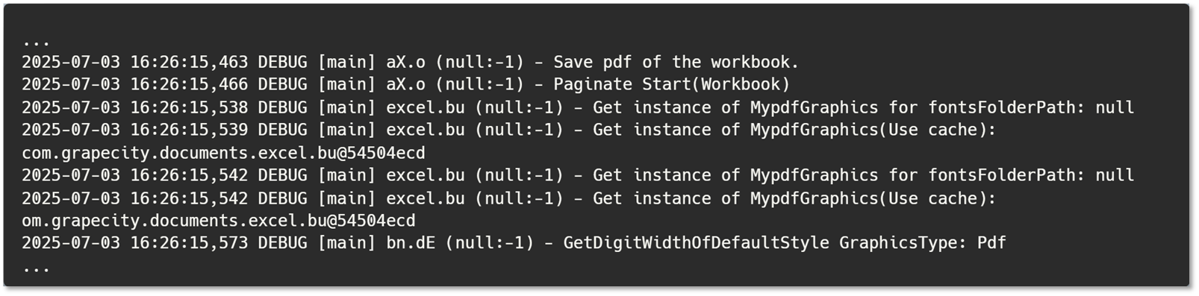Click 'aX.o' logger on Paginate Start line

405,84
